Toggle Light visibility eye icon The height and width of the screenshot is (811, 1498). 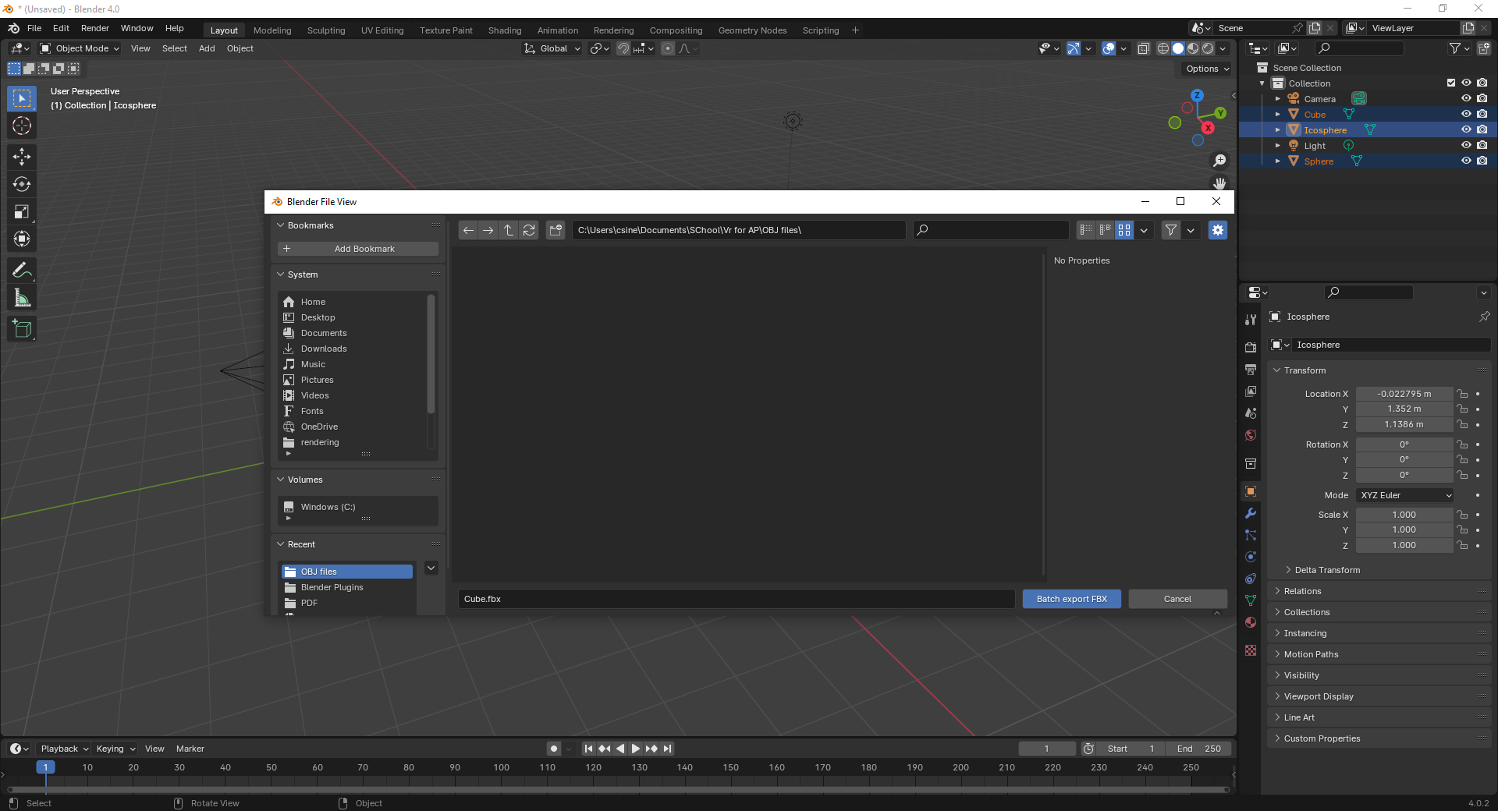(x=1466, y=146)
